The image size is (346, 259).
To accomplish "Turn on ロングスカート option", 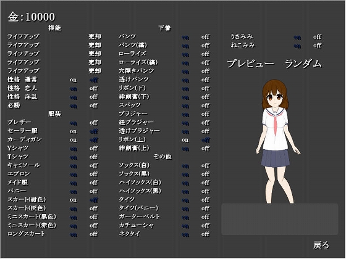I will click(74, 234).
